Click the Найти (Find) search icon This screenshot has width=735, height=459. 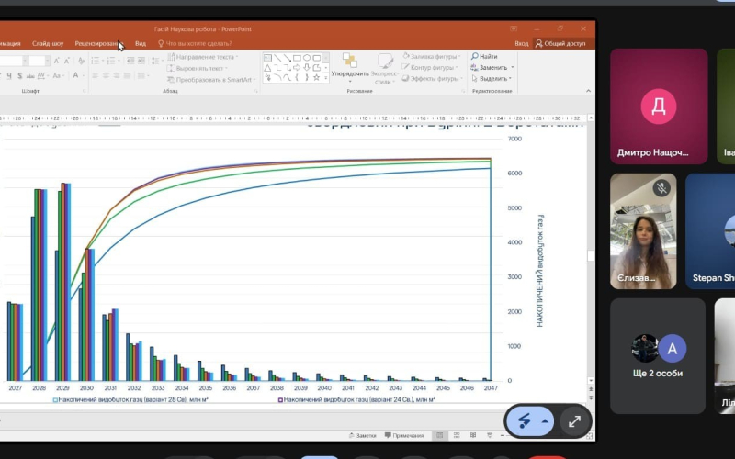click(474, 57)
